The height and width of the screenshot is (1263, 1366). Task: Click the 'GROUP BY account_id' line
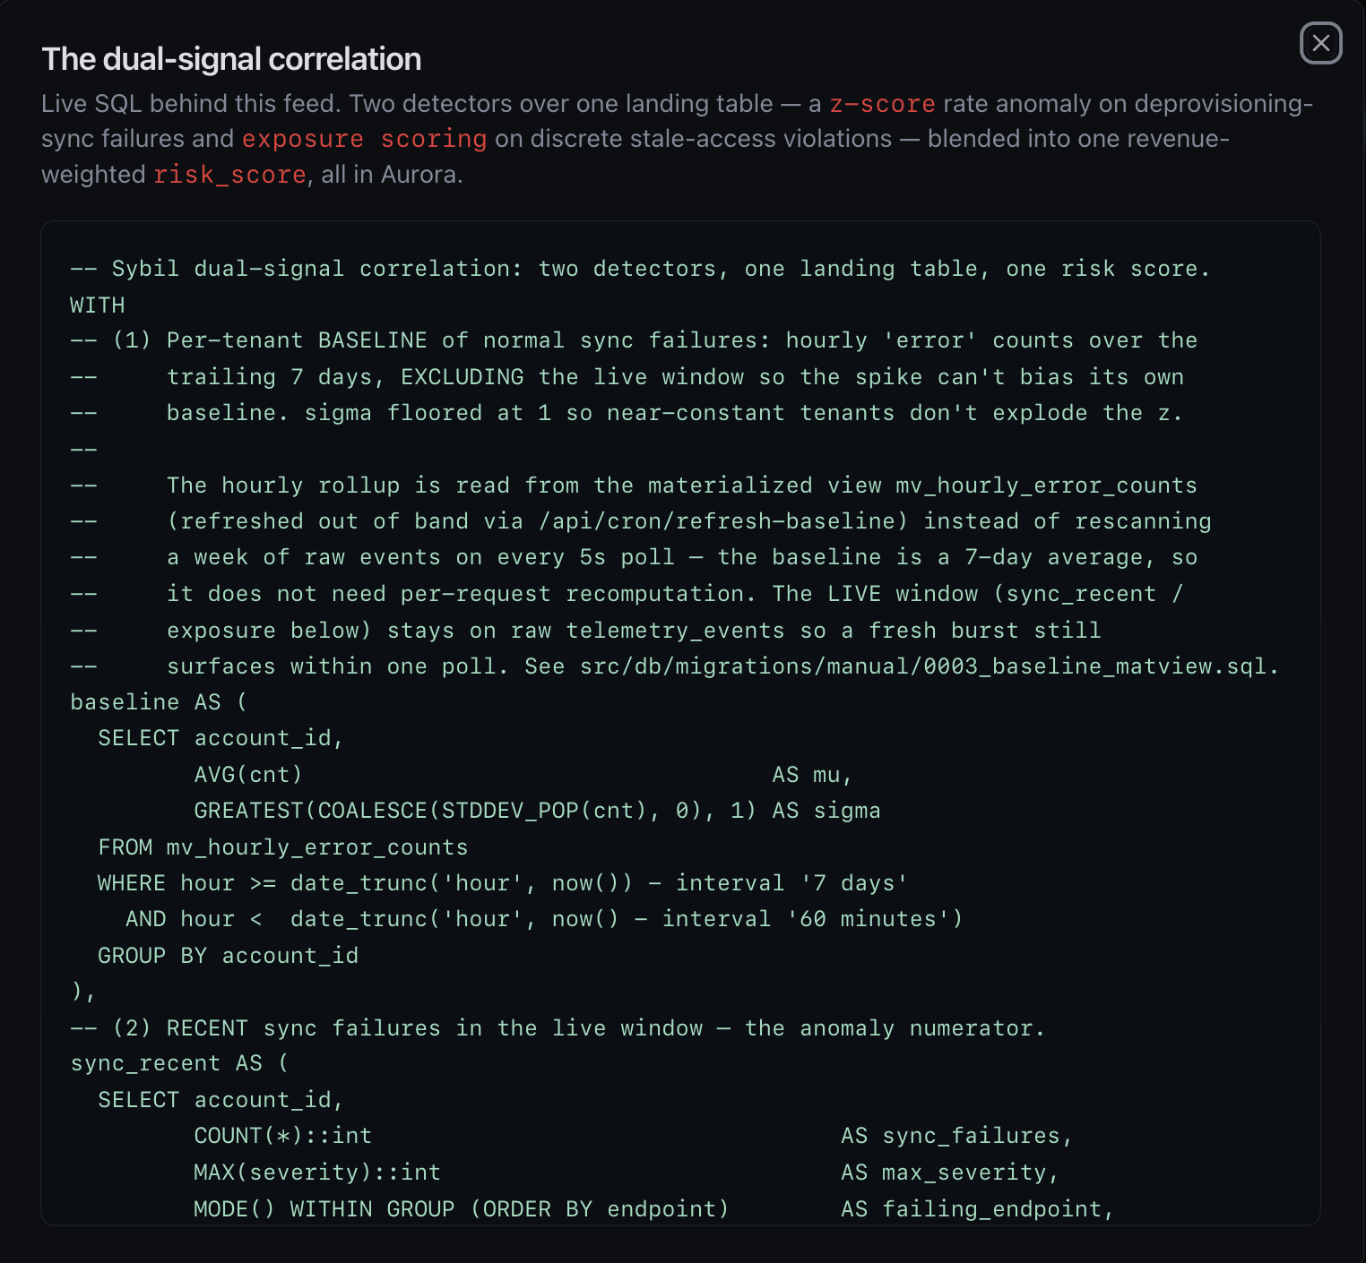pyautogui.click(x=229, y=956)
